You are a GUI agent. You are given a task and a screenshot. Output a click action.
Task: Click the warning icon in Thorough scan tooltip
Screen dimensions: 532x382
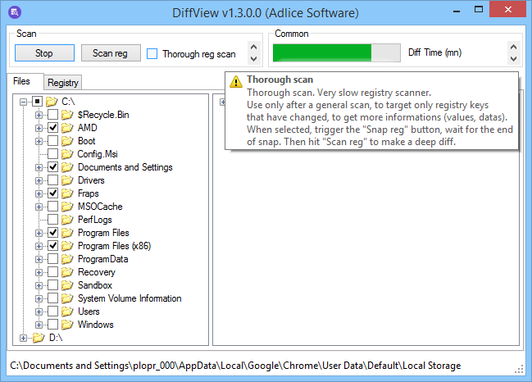tap(236, 82)
